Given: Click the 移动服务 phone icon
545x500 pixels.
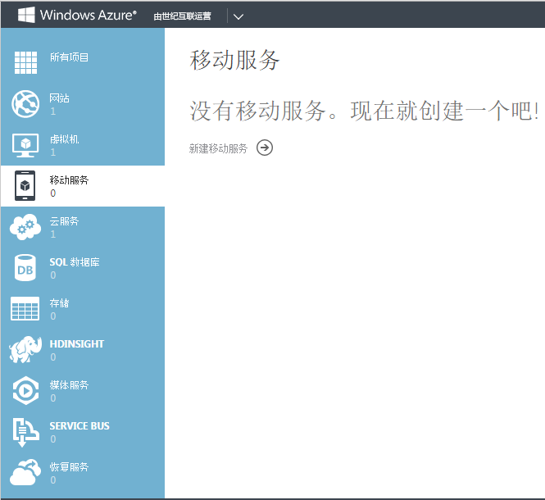Looking at the screenshot, I should click(25, 186).
